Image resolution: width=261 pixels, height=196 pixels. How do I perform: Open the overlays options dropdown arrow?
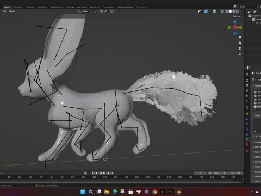tap(217, 11)
